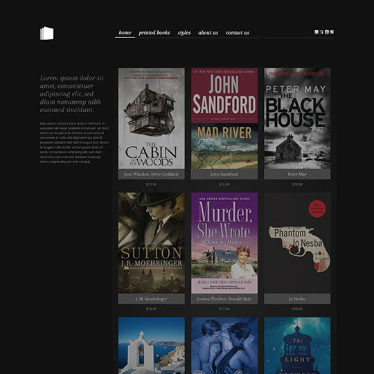Click the Jessica Fletcher, Donald Bain label
The height and width of the screenshot is (374, 374).
(224, 299)
